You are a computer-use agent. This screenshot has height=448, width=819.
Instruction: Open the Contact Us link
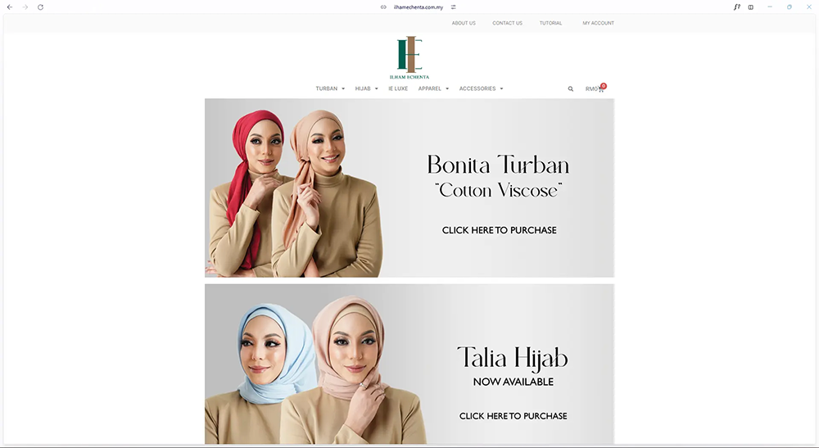point(507,23)
